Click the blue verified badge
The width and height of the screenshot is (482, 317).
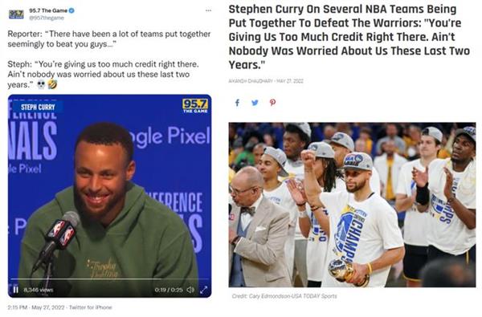coord(71,10)
